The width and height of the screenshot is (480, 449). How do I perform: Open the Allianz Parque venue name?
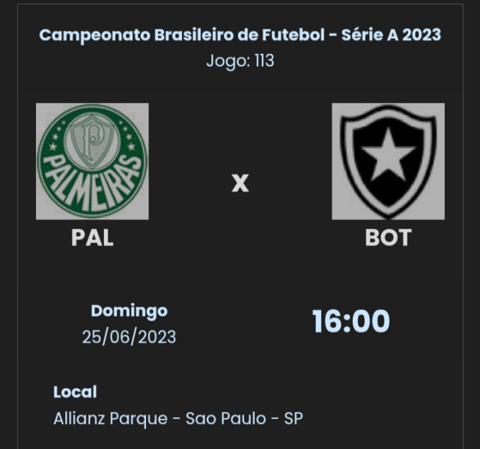click(110, 418)
